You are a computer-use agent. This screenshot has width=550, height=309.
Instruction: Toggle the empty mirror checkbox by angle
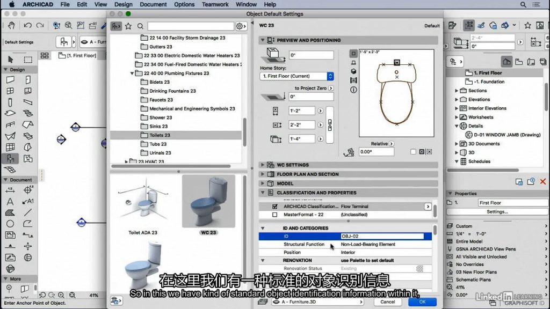413,152
